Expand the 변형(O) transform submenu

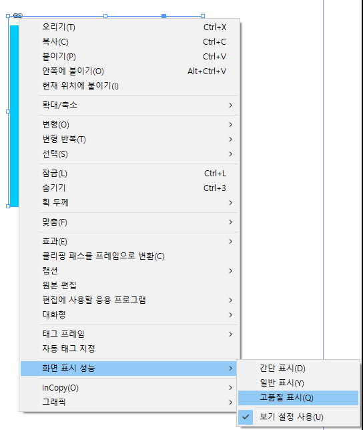click(x=129, y=125)
